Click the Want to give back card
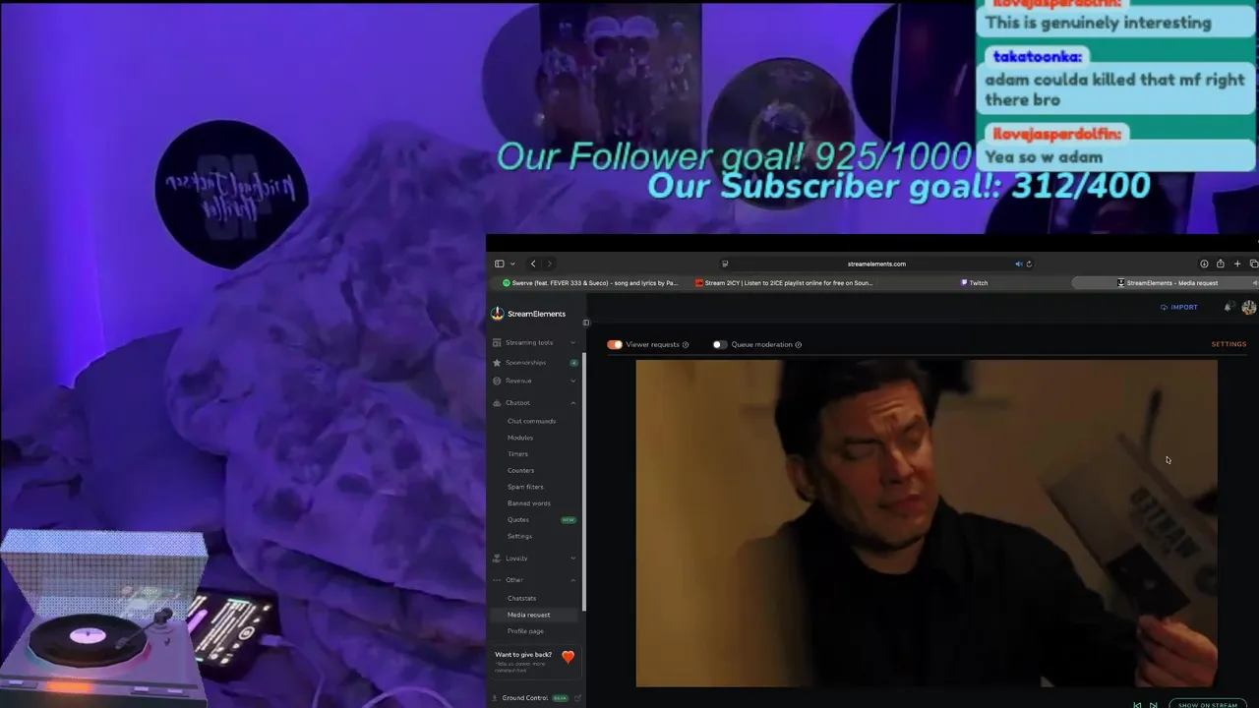Image resolution: width=1259 pixels, height=708 pixels. click(536, 661)
